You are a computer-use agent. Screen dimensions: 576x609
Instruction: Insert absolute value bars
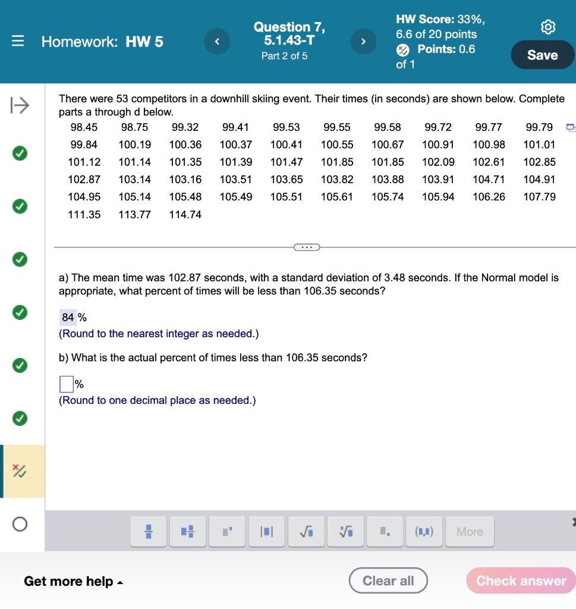tap(266, 531)
